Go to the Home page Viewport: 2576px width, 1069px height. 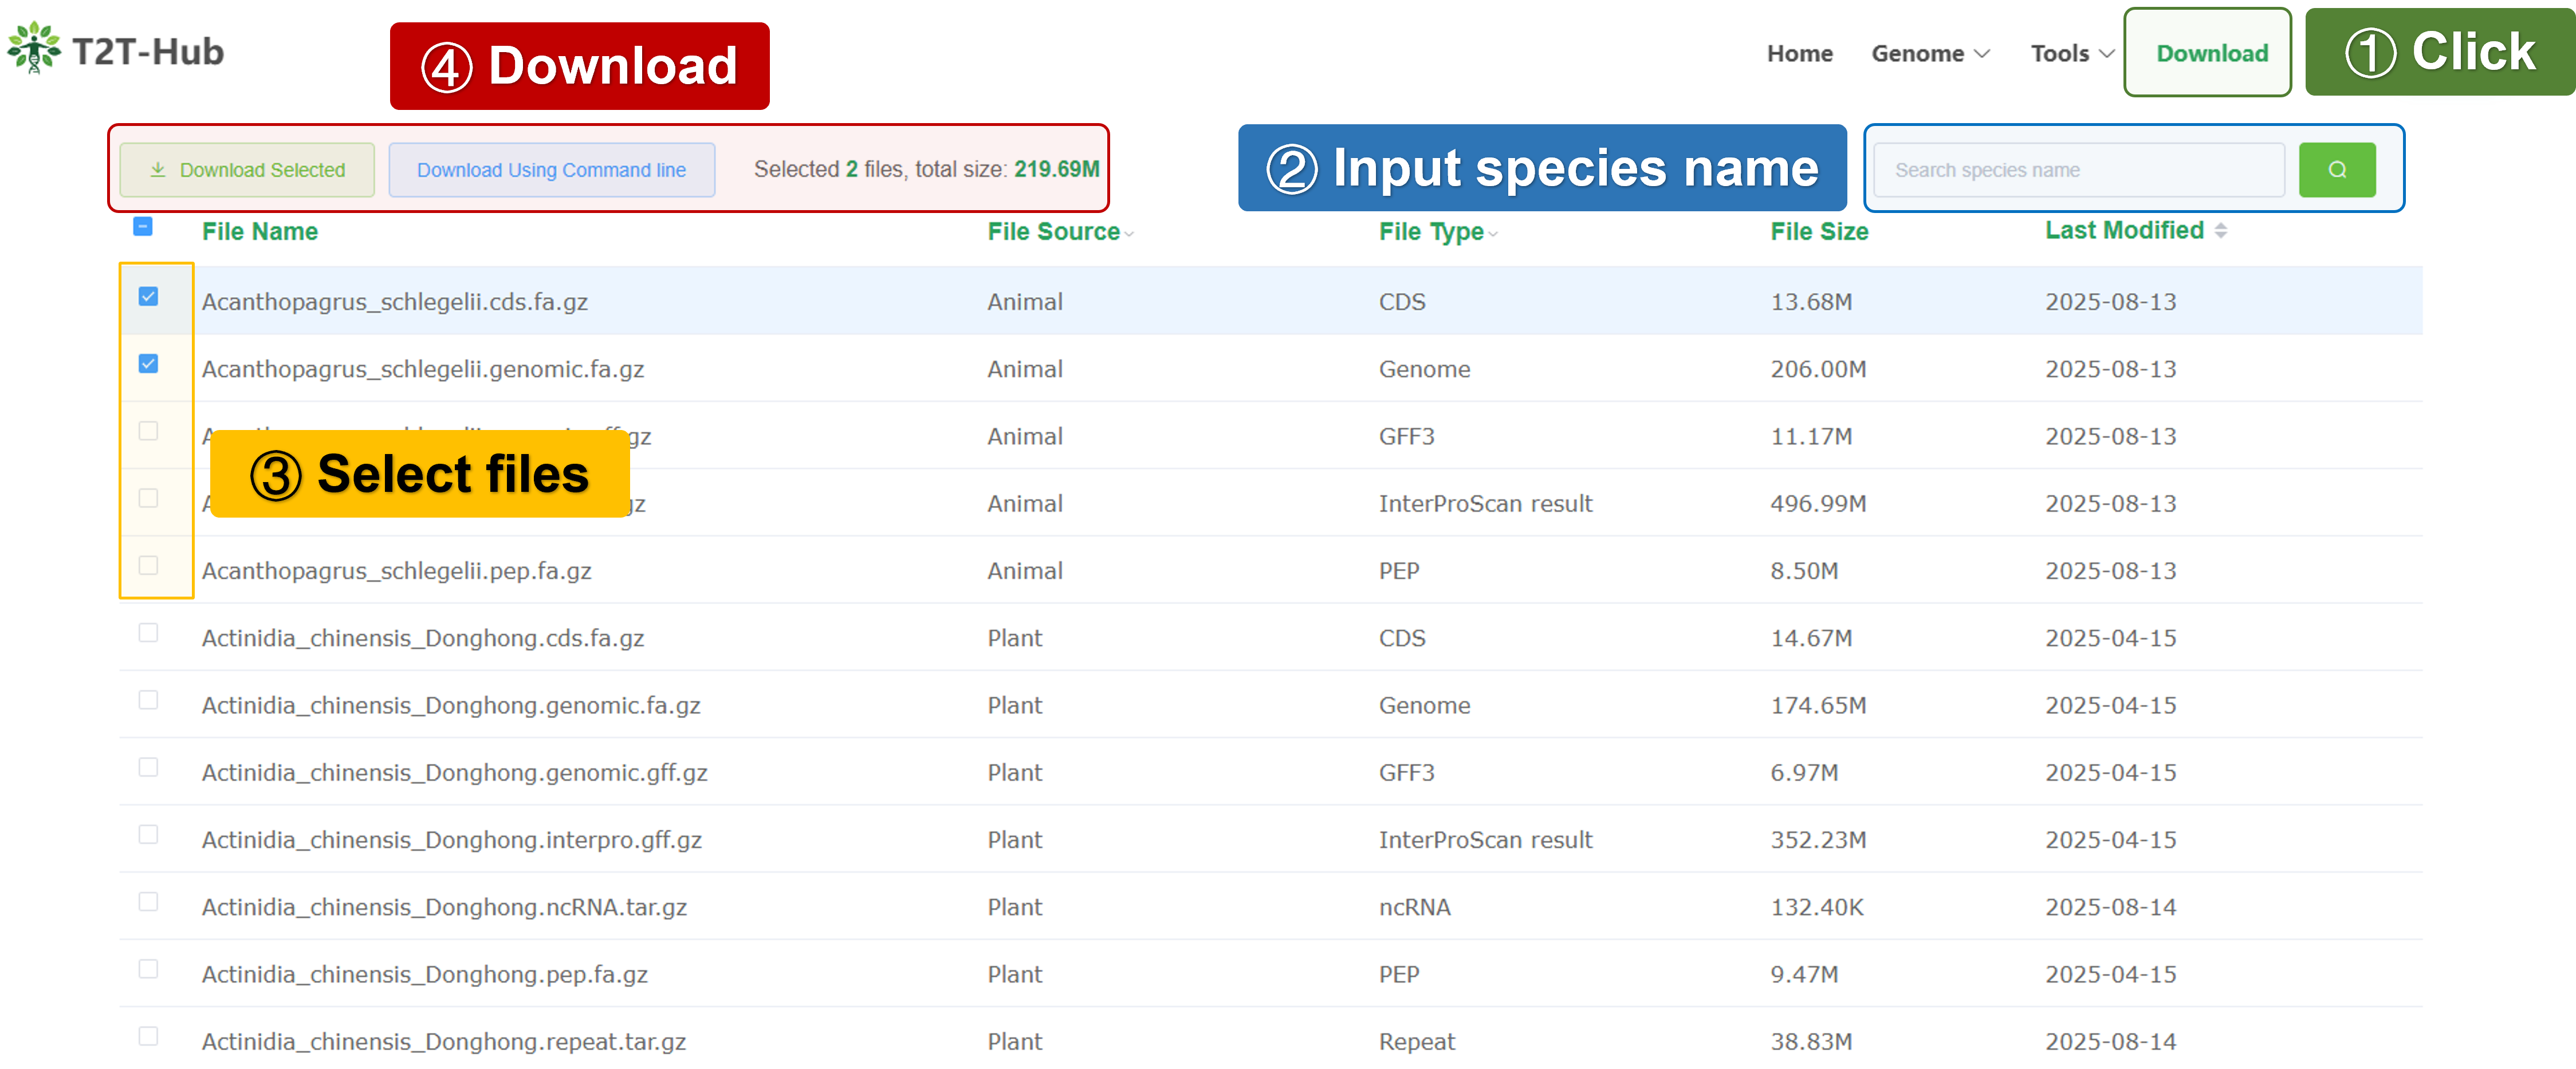1799,54
